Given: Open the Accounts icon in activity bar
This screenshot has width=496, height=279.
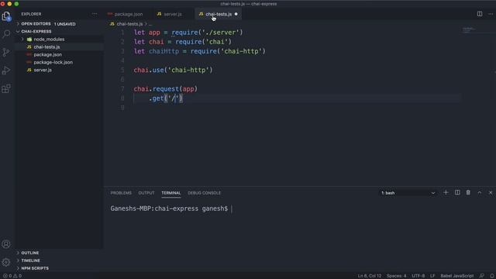Looking at the screenshot, I should (6, 244).
